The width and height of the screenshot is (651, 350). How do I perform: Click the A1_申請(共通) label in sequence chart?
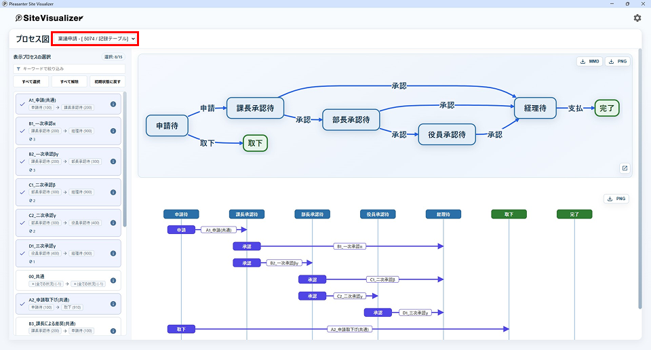[x=219, y=230]
